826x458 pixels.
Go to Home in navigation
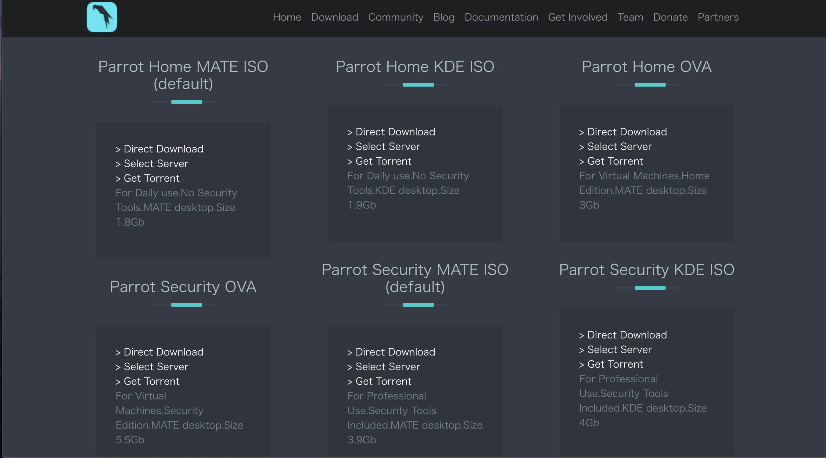(x=287, y=17)
